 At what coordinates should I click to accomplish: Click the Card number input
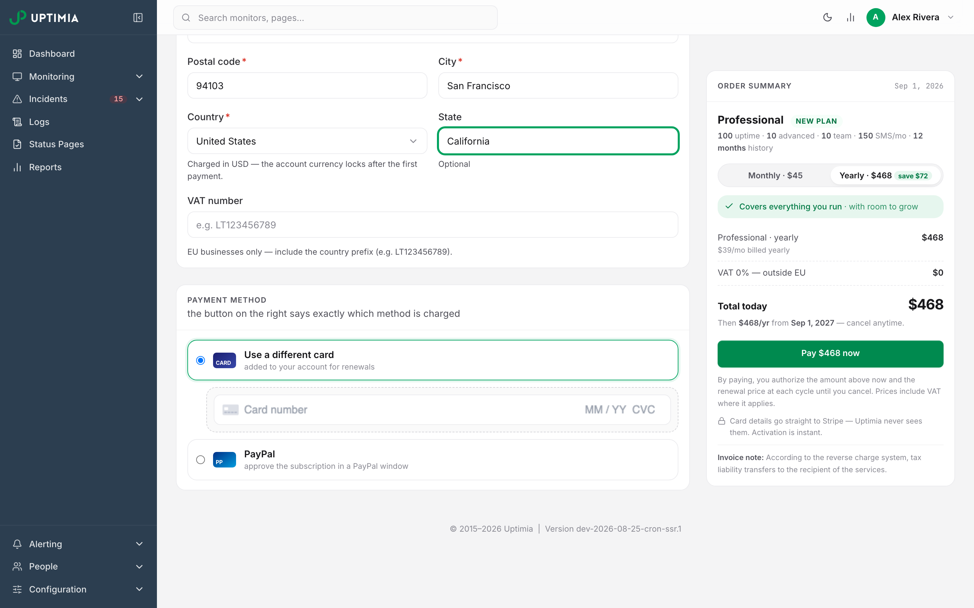(275, 410)
